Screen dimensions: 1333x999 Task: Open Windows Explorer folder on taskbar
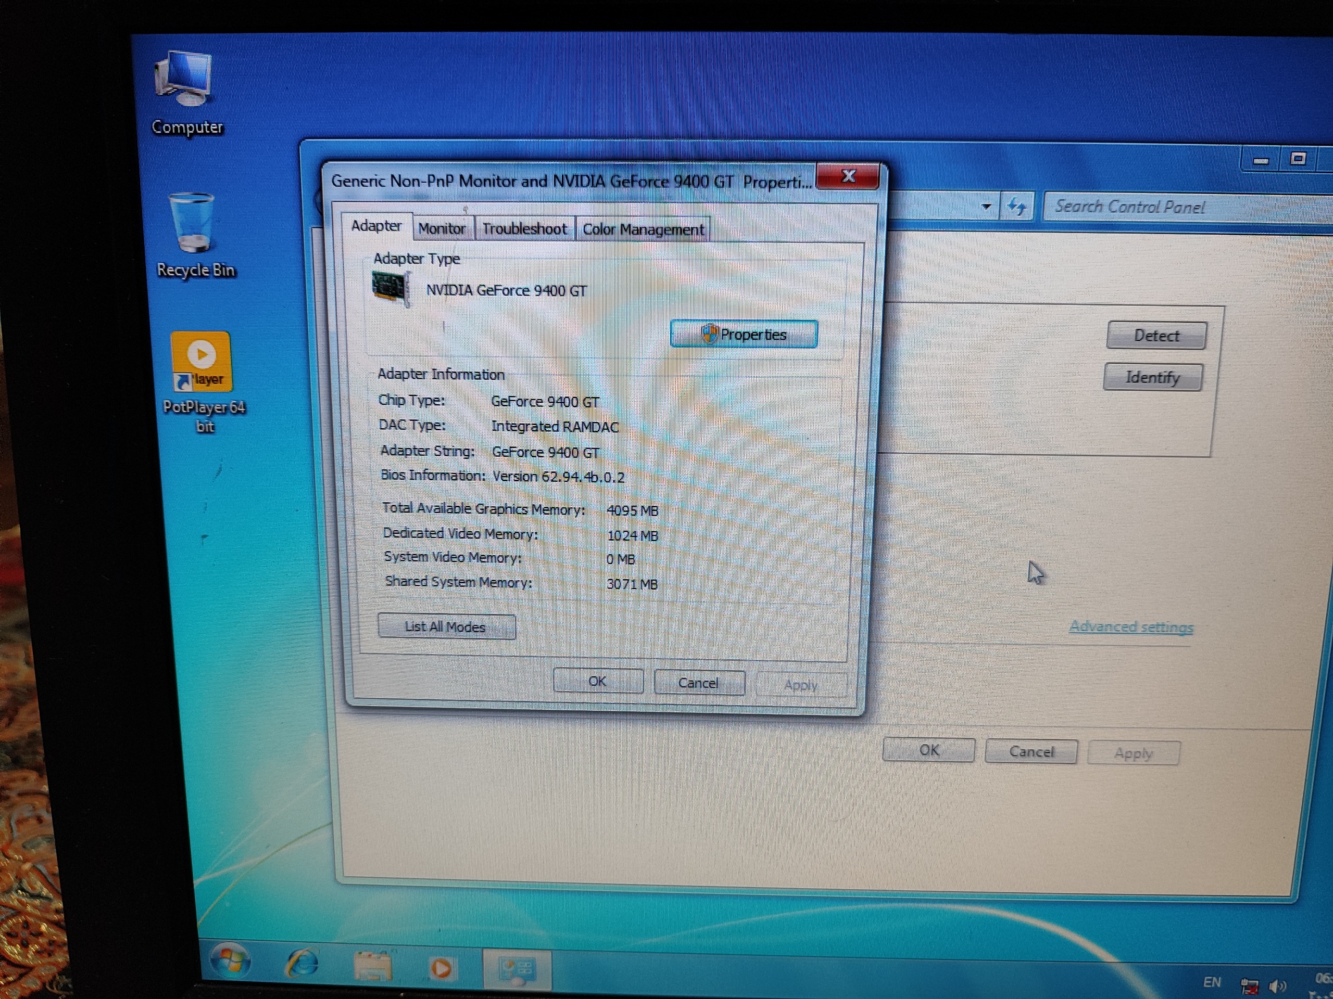pos(372,966)
